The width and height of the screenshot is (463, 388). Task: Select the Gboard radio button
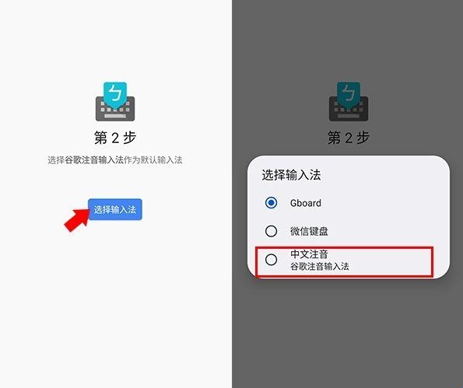tap(271, 203)
